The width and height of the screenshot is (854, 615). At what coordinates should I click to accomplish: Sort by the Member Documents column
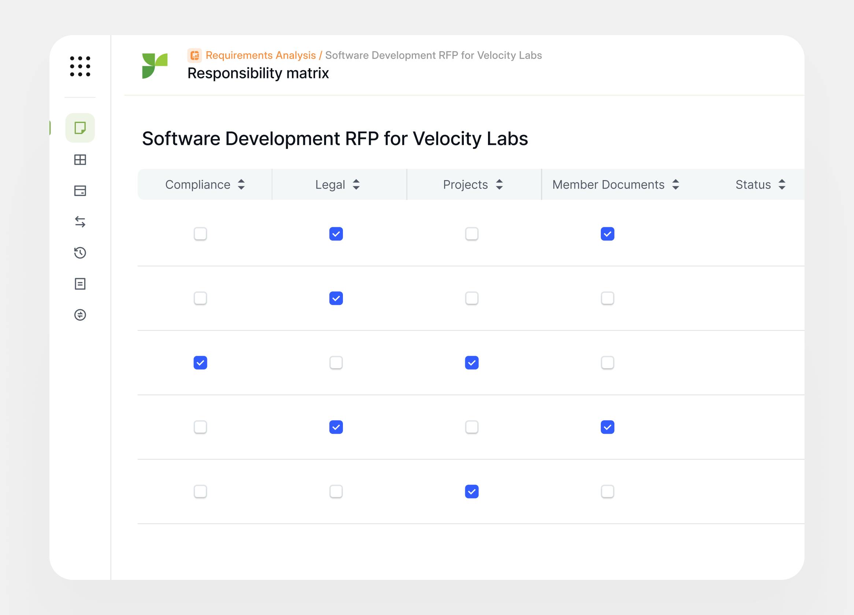[x=676, y=185]
